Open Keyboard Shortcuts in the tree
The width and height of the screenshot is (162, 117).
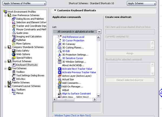click(27, 65)
